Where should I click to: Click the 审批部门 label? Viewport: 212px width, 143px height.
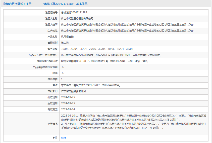pos(52,91)
